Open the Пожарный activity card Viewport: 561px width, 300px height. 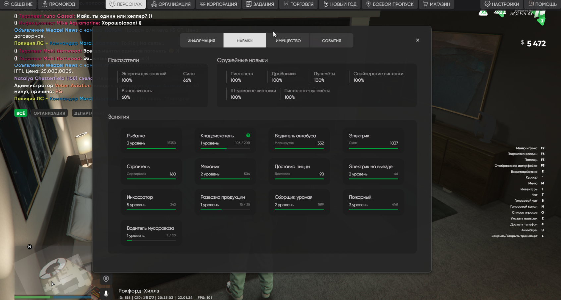point(373,202)
